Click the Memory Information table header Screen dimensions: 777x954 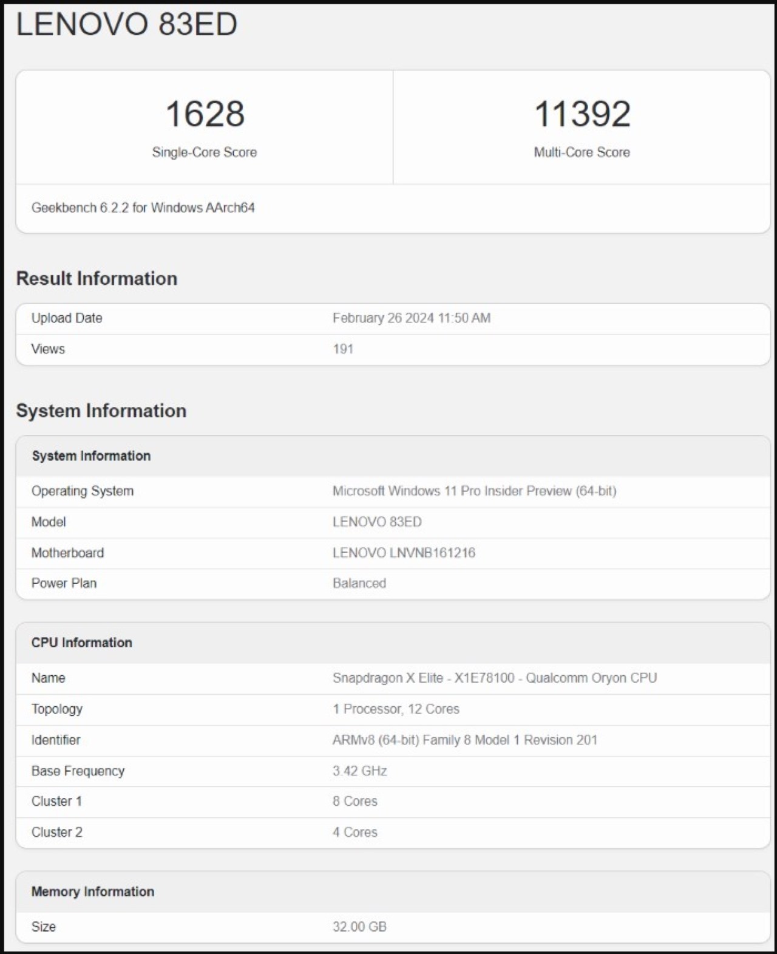[x=93, y=892]
